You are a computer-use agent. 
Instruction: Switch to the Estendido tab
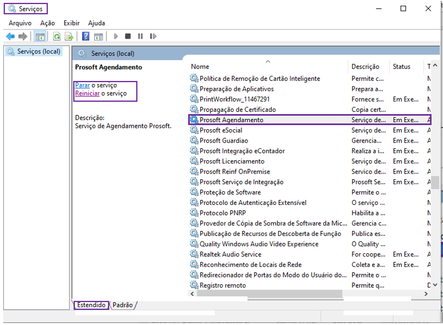[91, 305]
